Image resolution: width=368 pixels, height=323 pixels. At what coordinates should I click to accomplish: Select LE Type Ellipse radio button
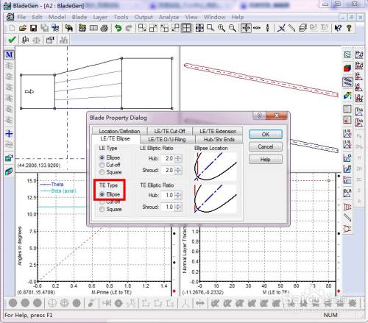pyautogui.click(x=102, y=157)
